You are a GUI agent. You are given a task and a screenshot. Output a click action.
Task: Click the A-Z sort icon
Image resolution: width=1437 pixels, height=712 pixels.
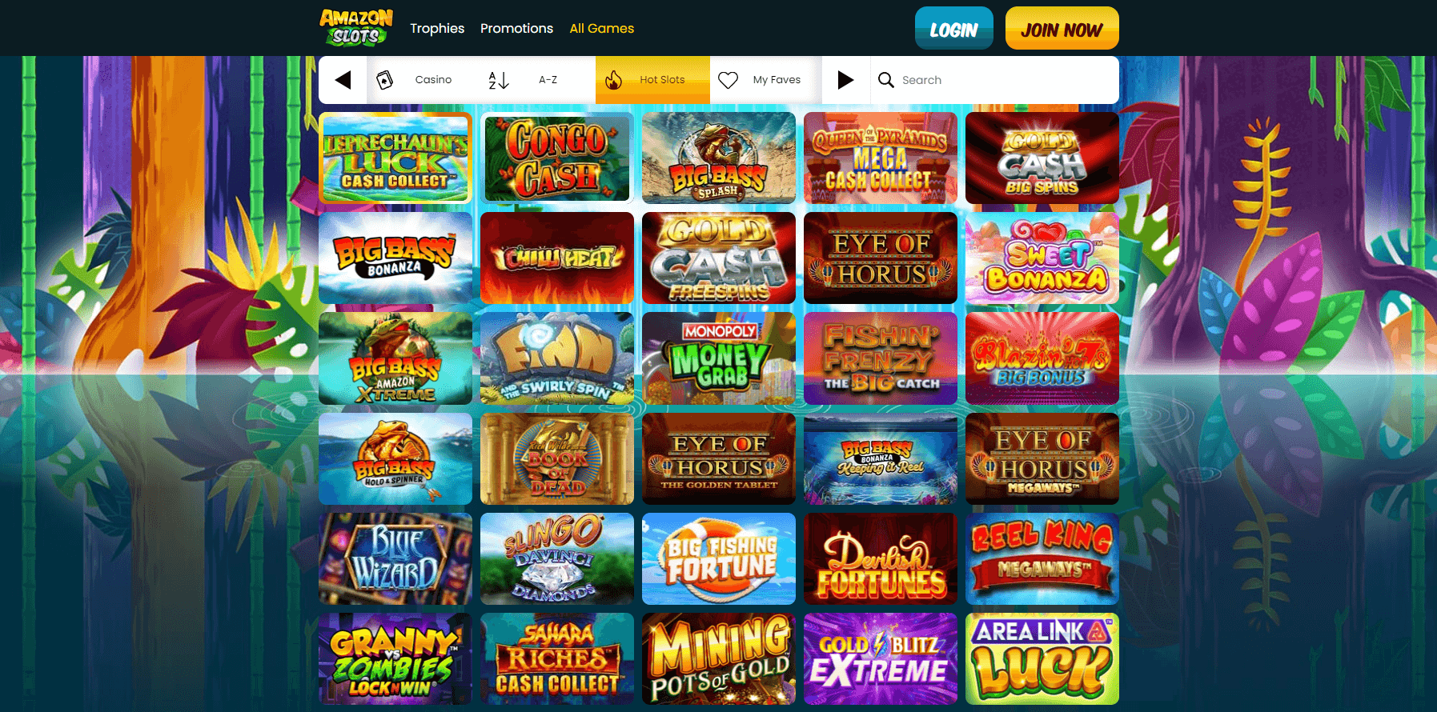tap(498, 80)
